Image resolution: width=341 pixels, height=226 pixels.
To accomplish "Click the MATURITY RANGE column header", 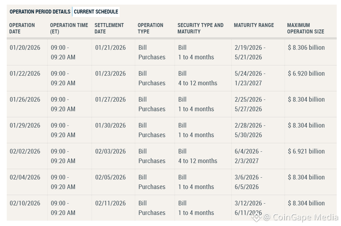I will click(x=254, y=25).
